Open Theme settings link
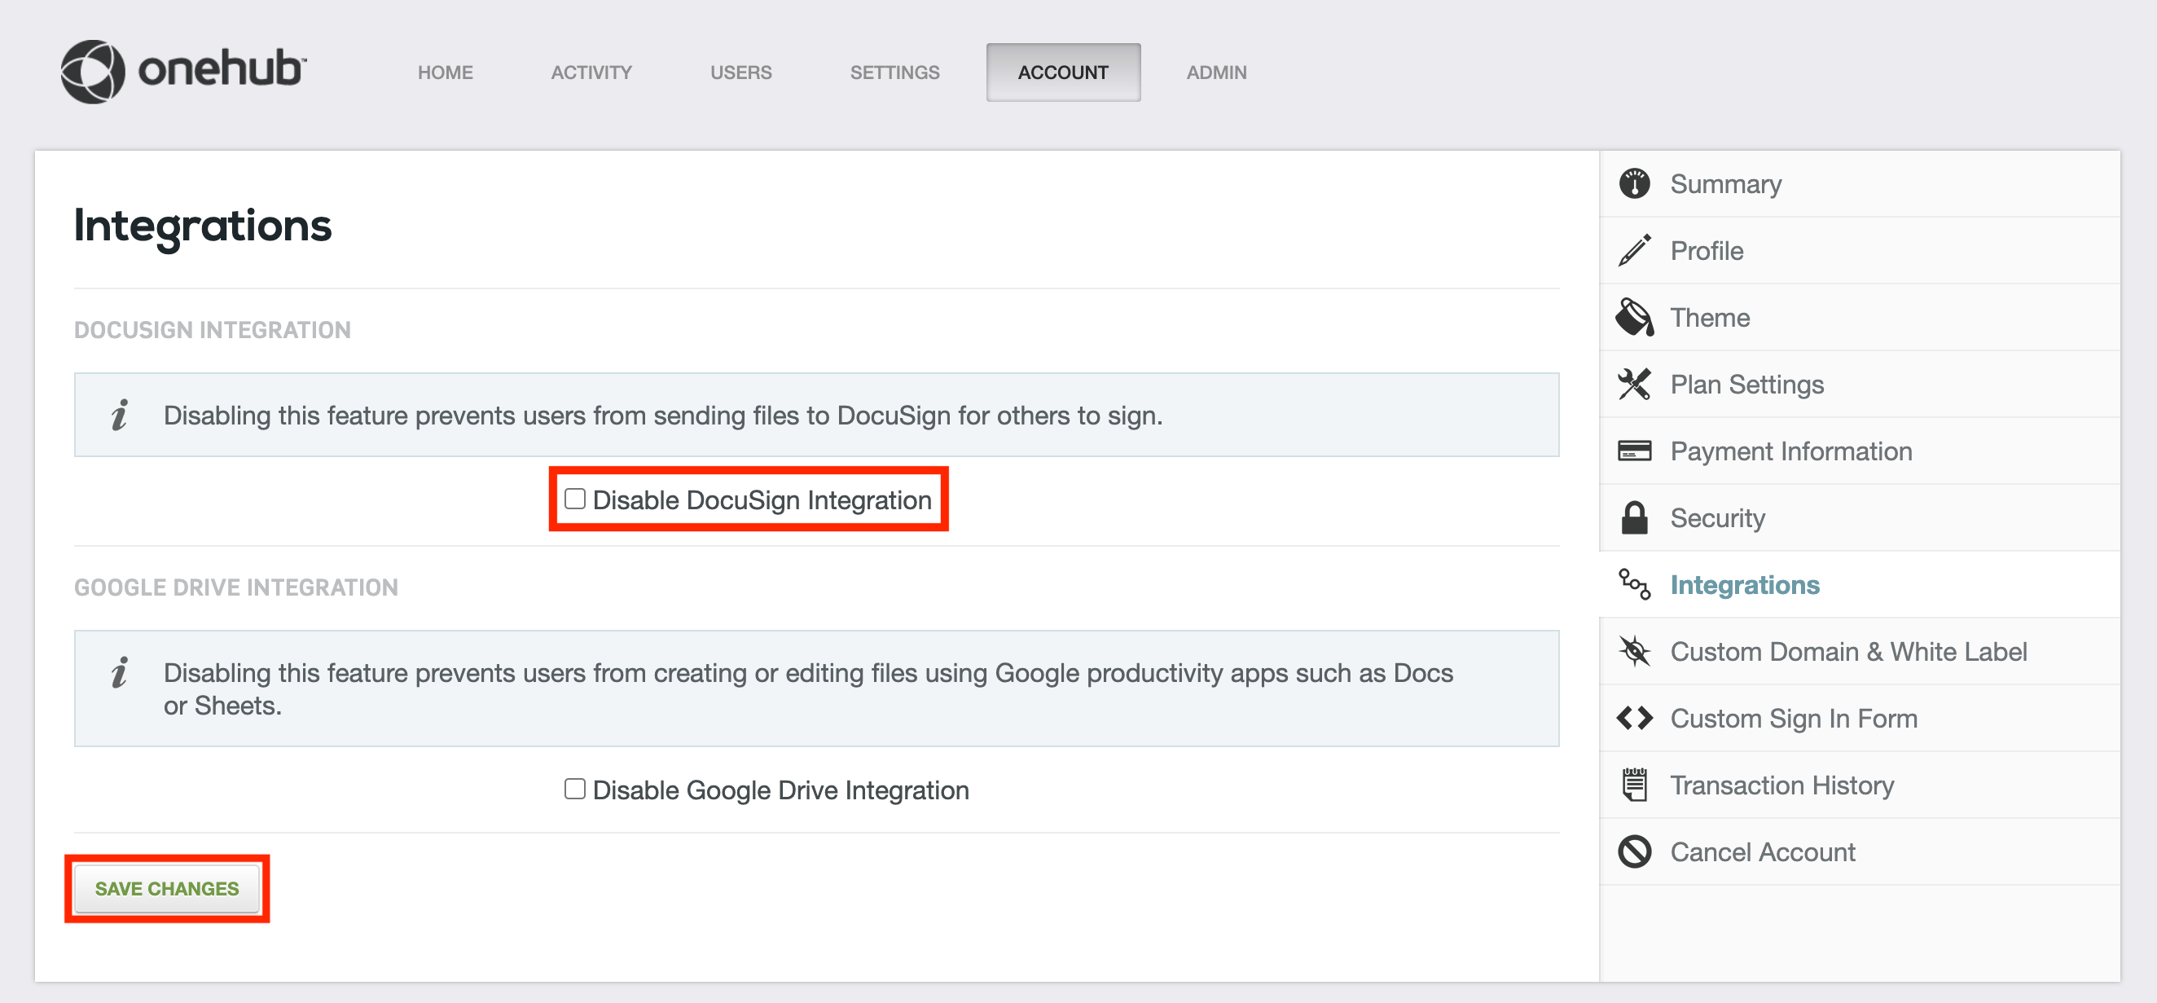The height and width of the screenshot is (1003, 2157). pyautogui.click(x=1710, y=317)
